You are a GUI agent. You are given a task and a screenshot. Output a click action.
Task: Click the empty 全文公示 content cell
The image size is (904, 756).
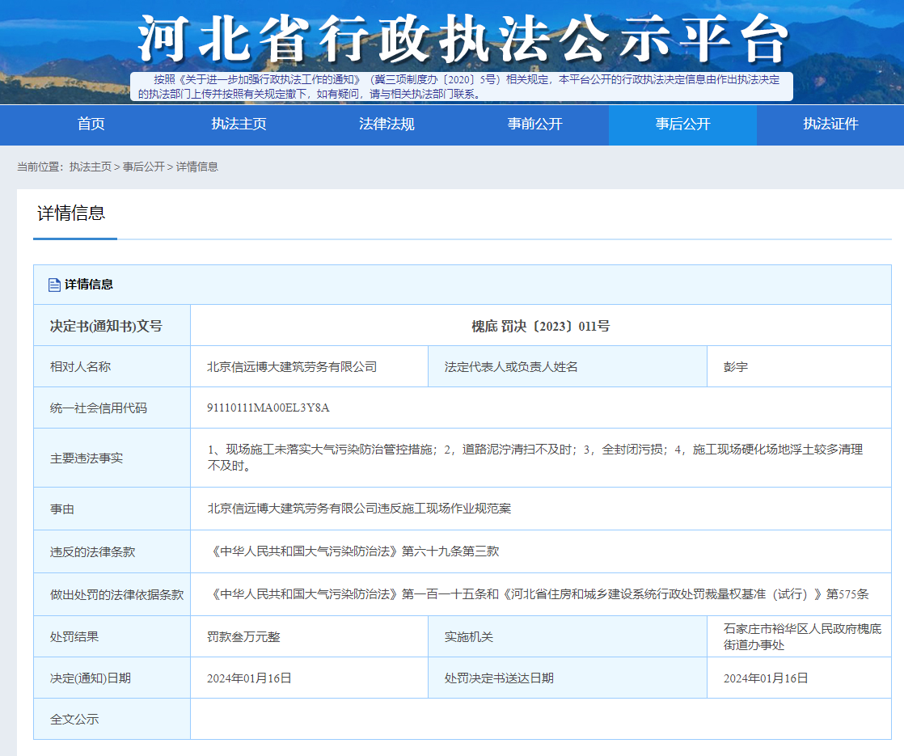pyautogui.click(x=540, y=719)
